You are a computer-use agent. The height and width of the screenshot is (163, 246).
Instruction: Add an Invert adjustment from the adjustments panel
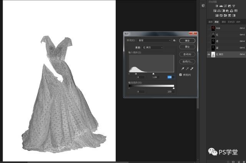pyautogui.click(x=217, y=15)
